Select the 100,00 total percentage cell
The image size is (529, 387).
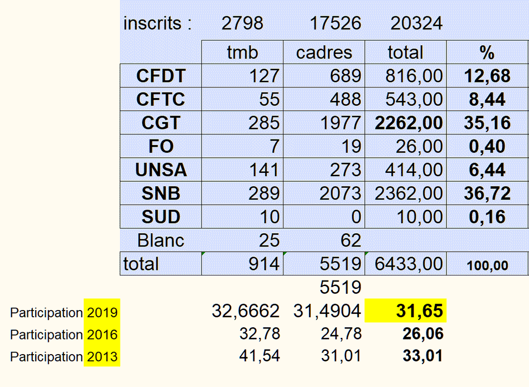(x=487, y=264)
